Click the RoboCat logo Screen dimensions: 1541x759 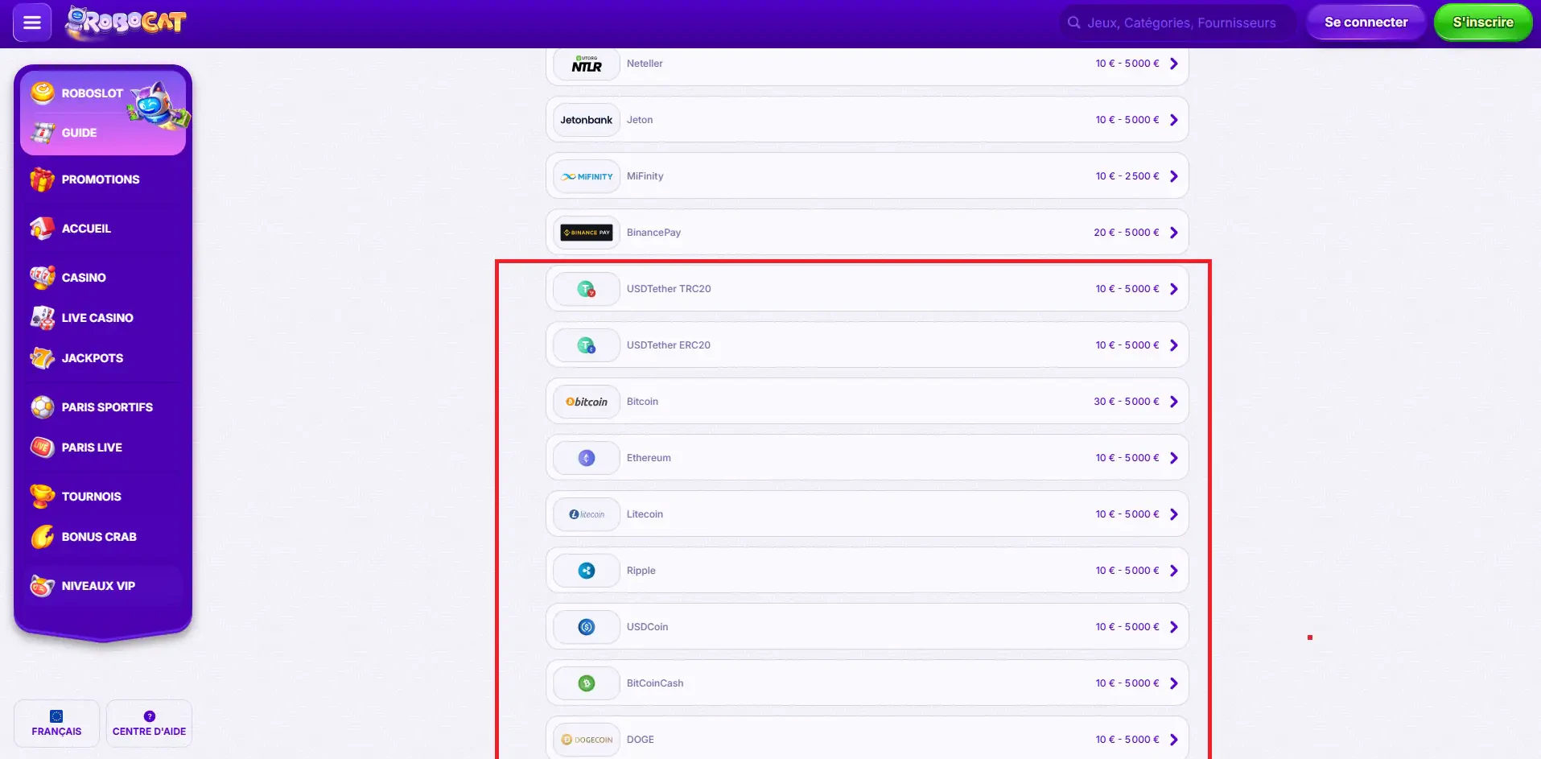click(x=126, y=23)
